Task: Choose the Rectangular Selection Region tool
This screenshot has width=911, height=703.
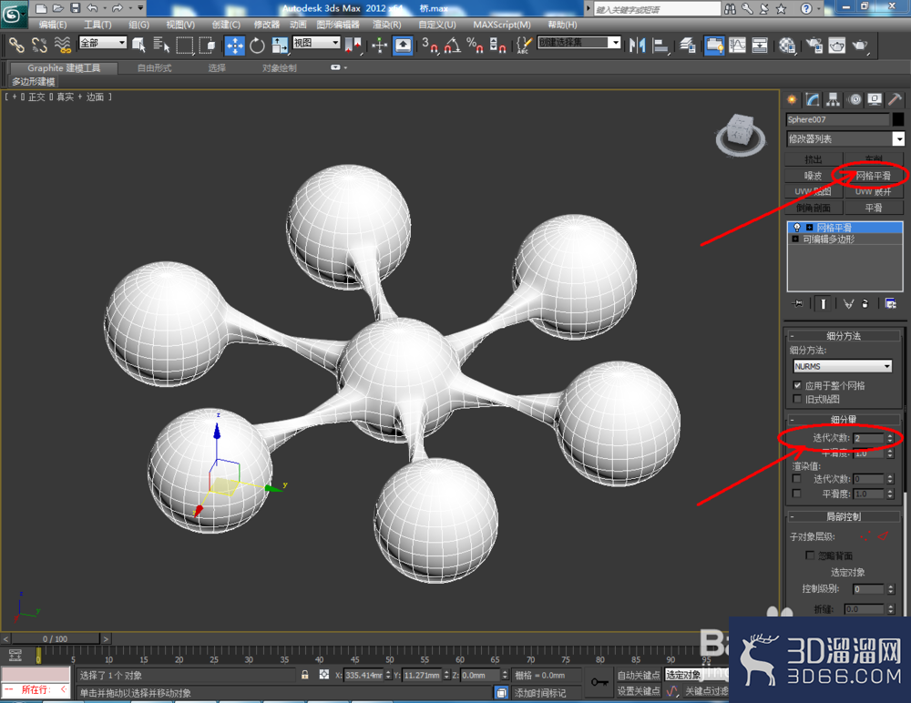Action: (184, 45)
